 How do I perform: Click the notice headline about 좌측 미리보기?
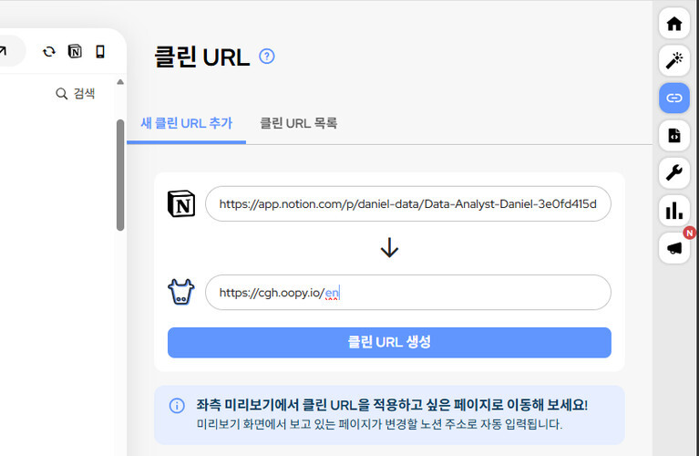[x=392, y=405]
